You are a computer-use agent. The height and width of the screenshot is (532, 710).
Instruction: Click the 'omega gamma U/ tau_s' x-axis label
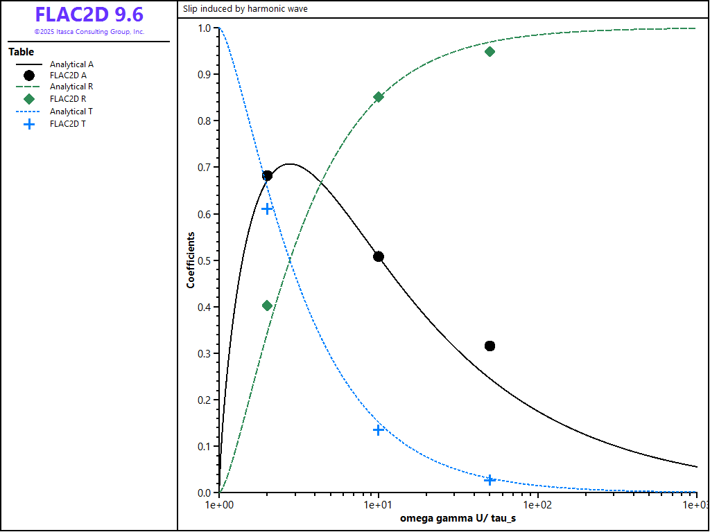click(458, 518)
